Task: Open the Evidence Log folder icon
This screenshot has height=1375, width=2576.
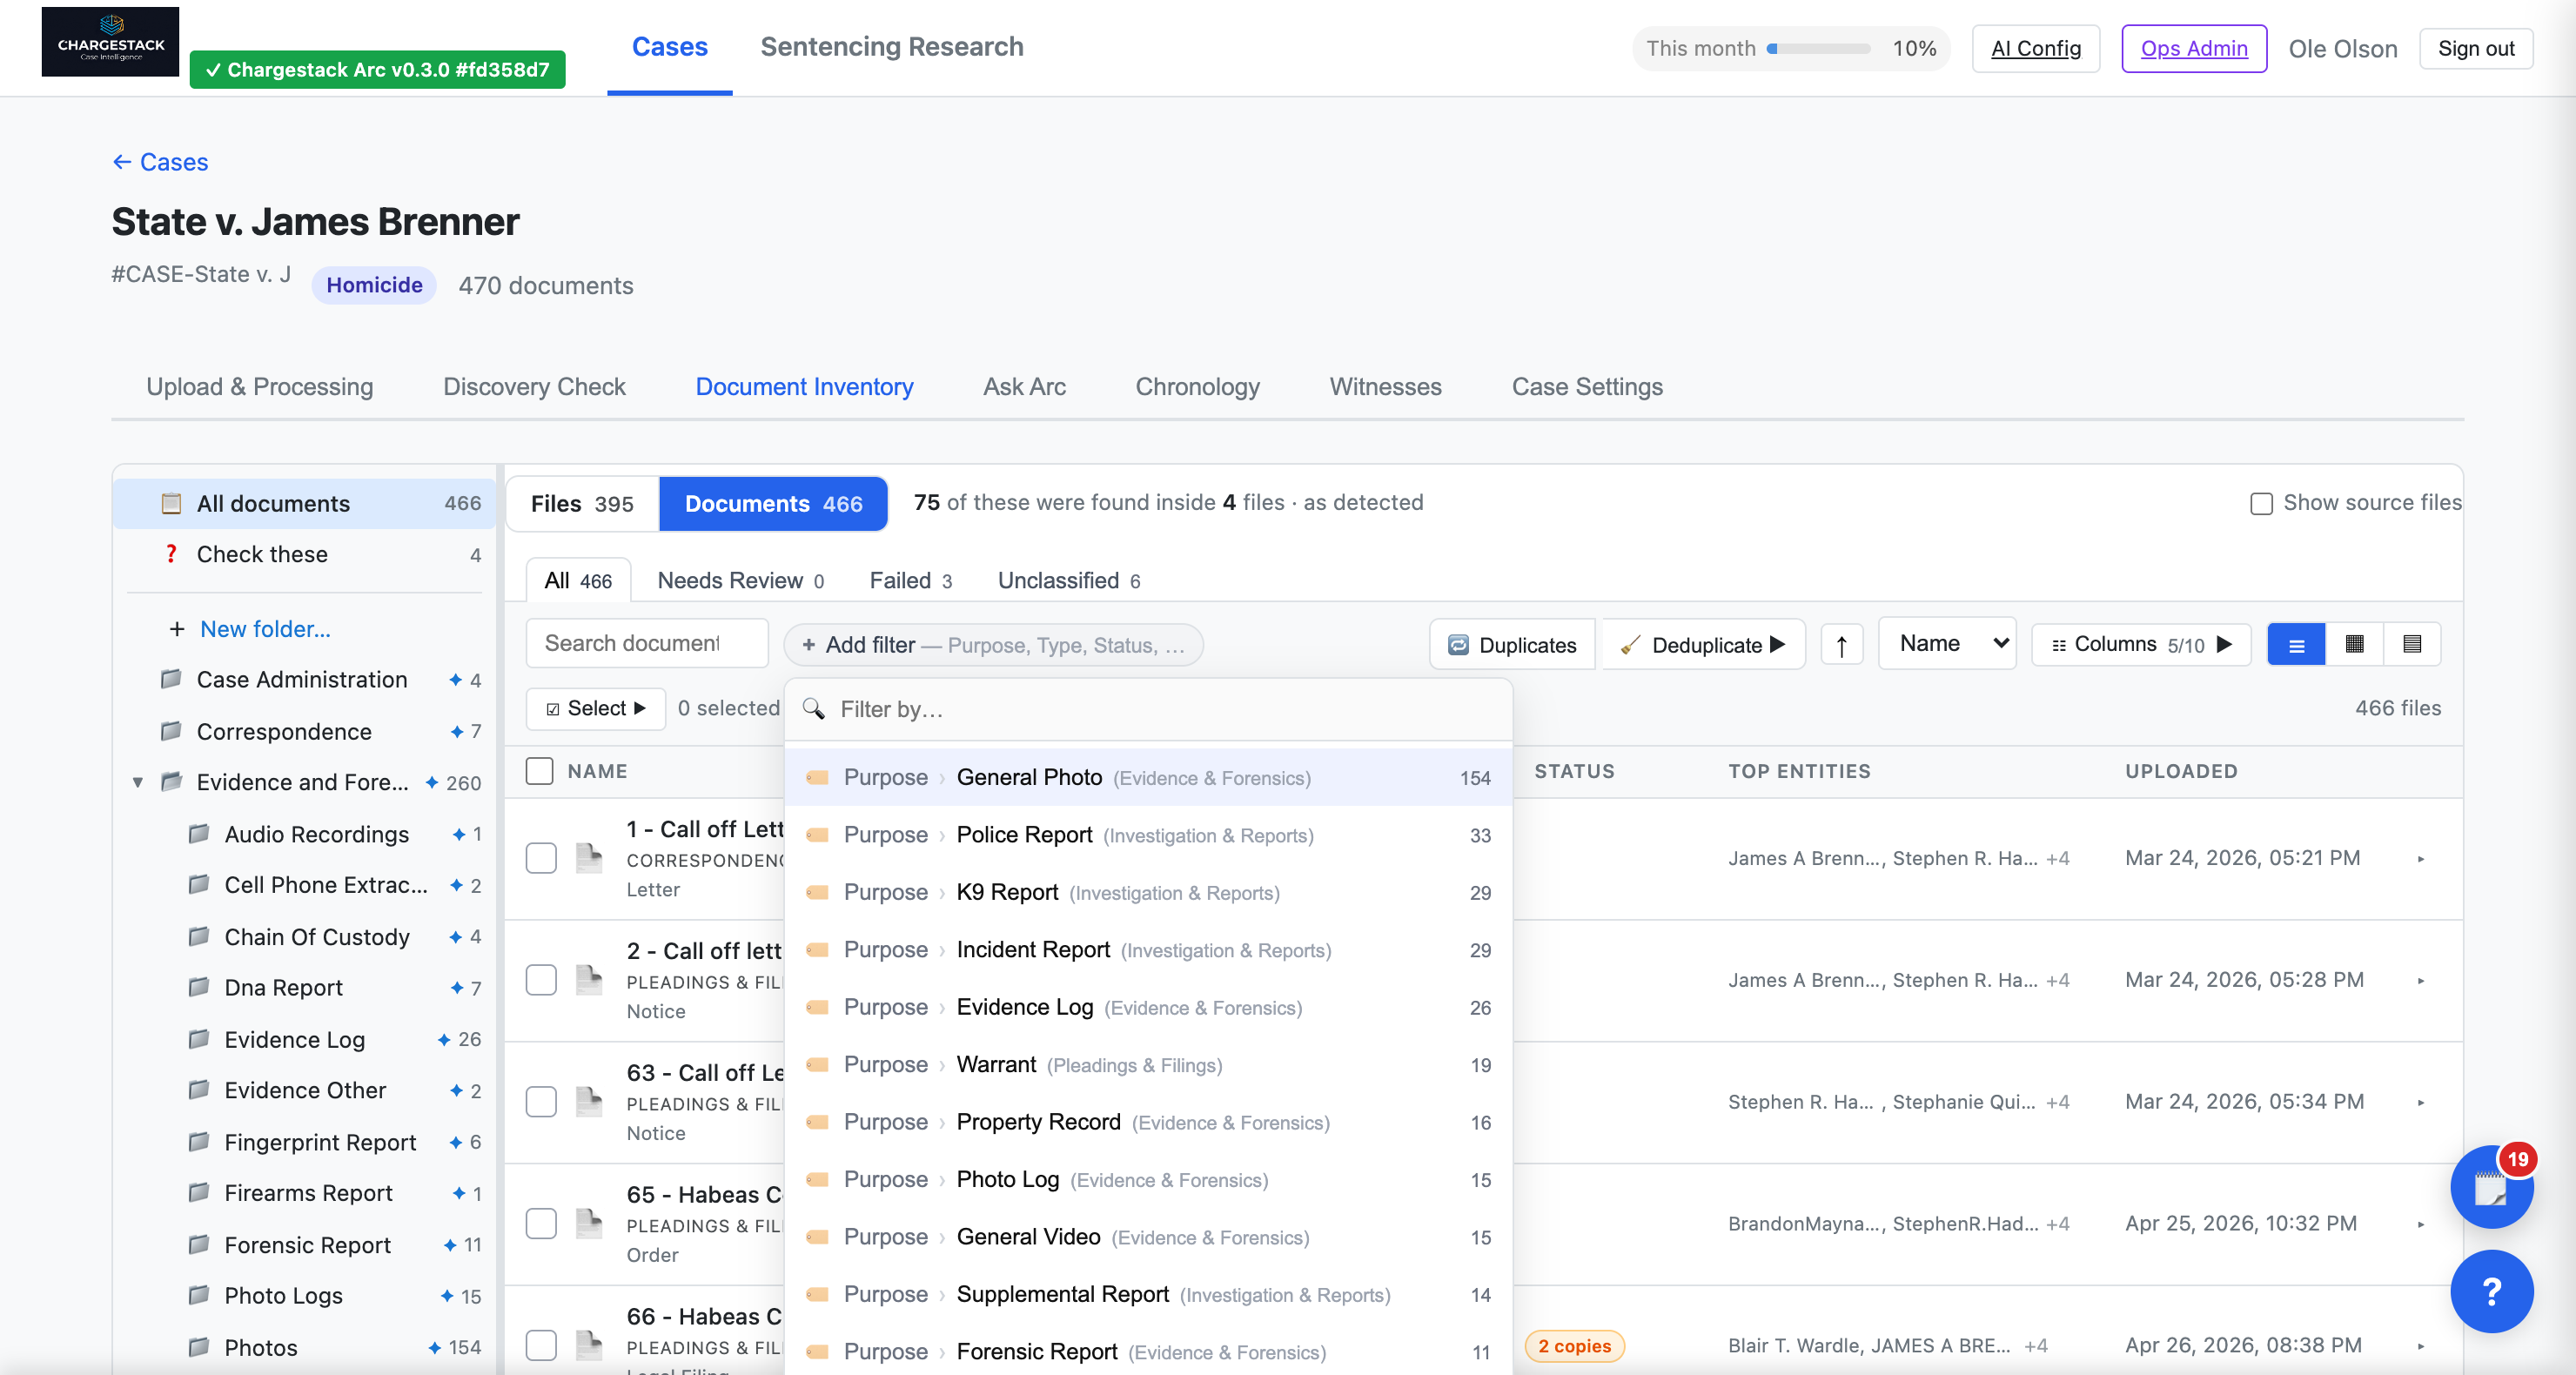Action: (x=199, y=1039)
